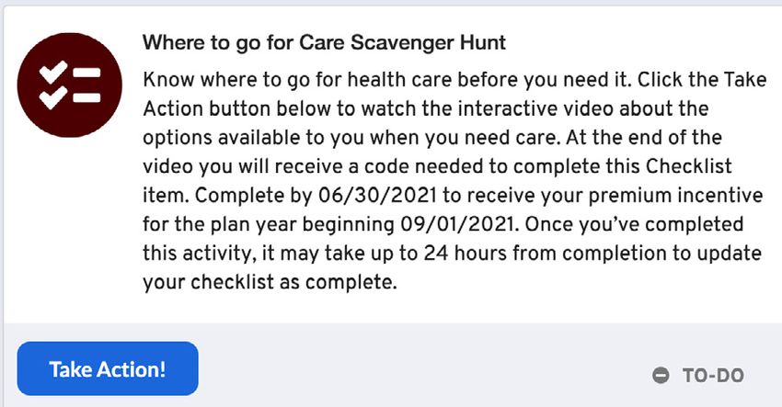Click the gray minus circle beside TO-DO
The width and height of the screenshot is (782, 407).
click(x=661, y=375)
